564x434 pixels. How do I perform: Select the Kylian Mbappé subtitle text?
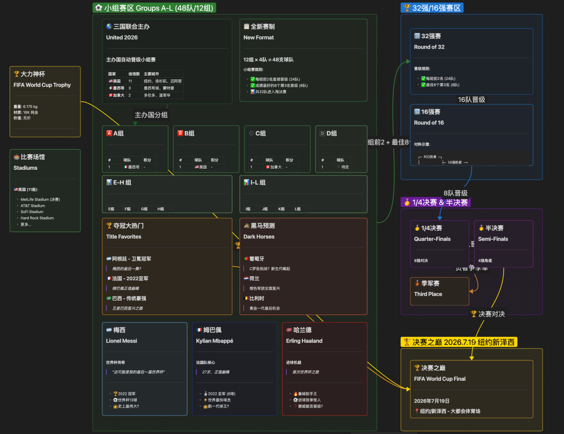click(x=215, y=341)
